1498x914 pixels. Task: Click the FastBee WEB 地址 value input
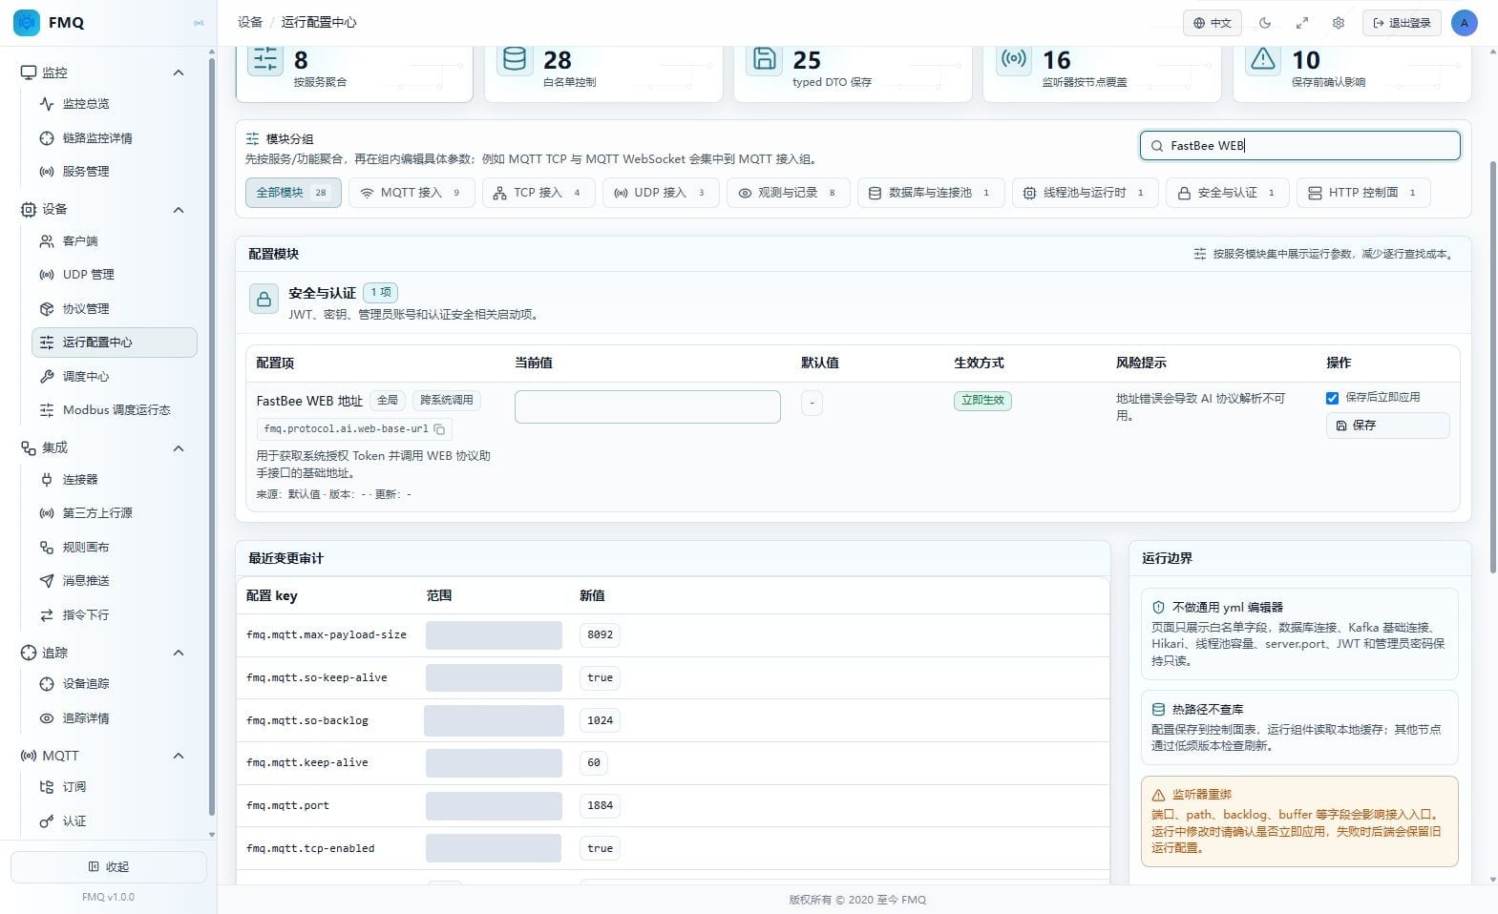click(647, 406)
